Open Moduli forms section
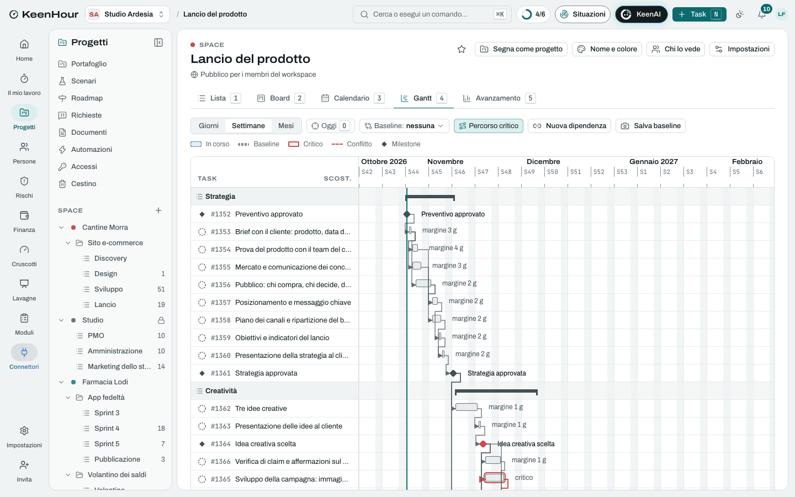The image size is (795, 497). pos(24,324)
